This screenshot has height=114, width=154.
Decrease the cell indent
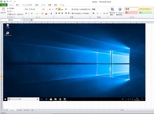pyautogui.click(x=66, y=13)
